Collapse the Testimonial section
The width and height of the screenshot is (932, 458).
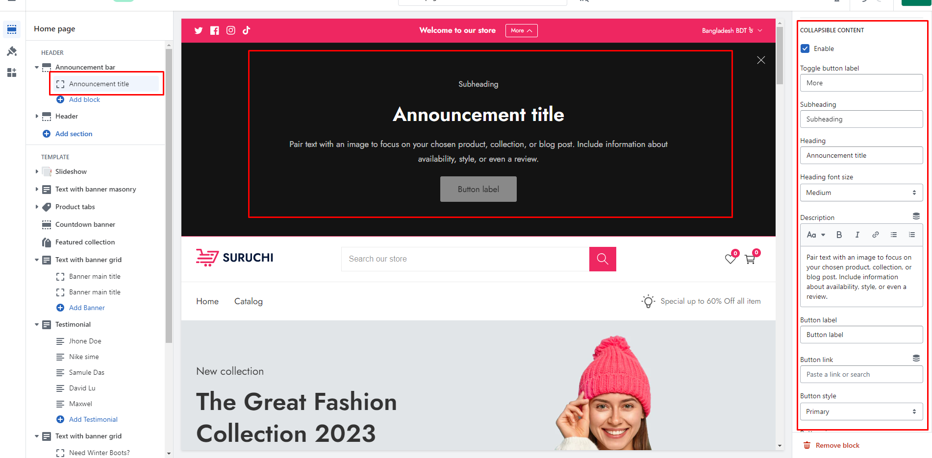point(37,324)
